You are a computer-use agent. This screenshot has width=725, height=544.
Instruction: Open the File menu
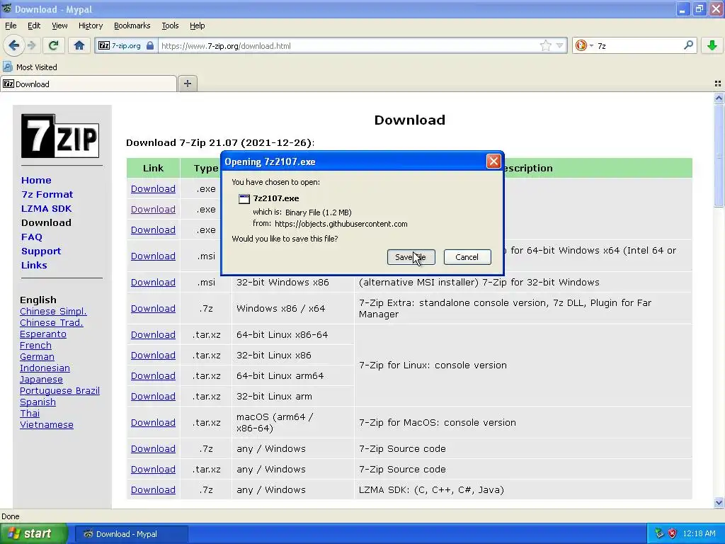pyautogui.click(x=11, y=25)
